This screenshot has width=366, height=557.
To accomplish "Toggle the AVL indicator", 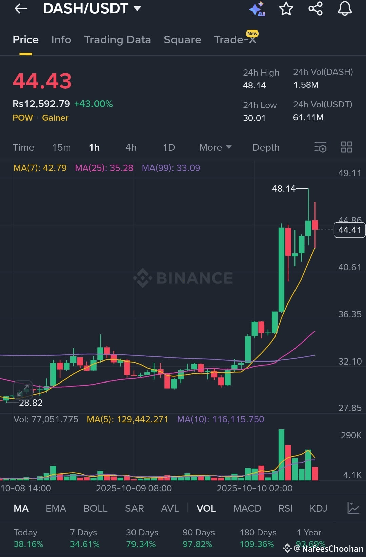I will [x=169, y=508].
